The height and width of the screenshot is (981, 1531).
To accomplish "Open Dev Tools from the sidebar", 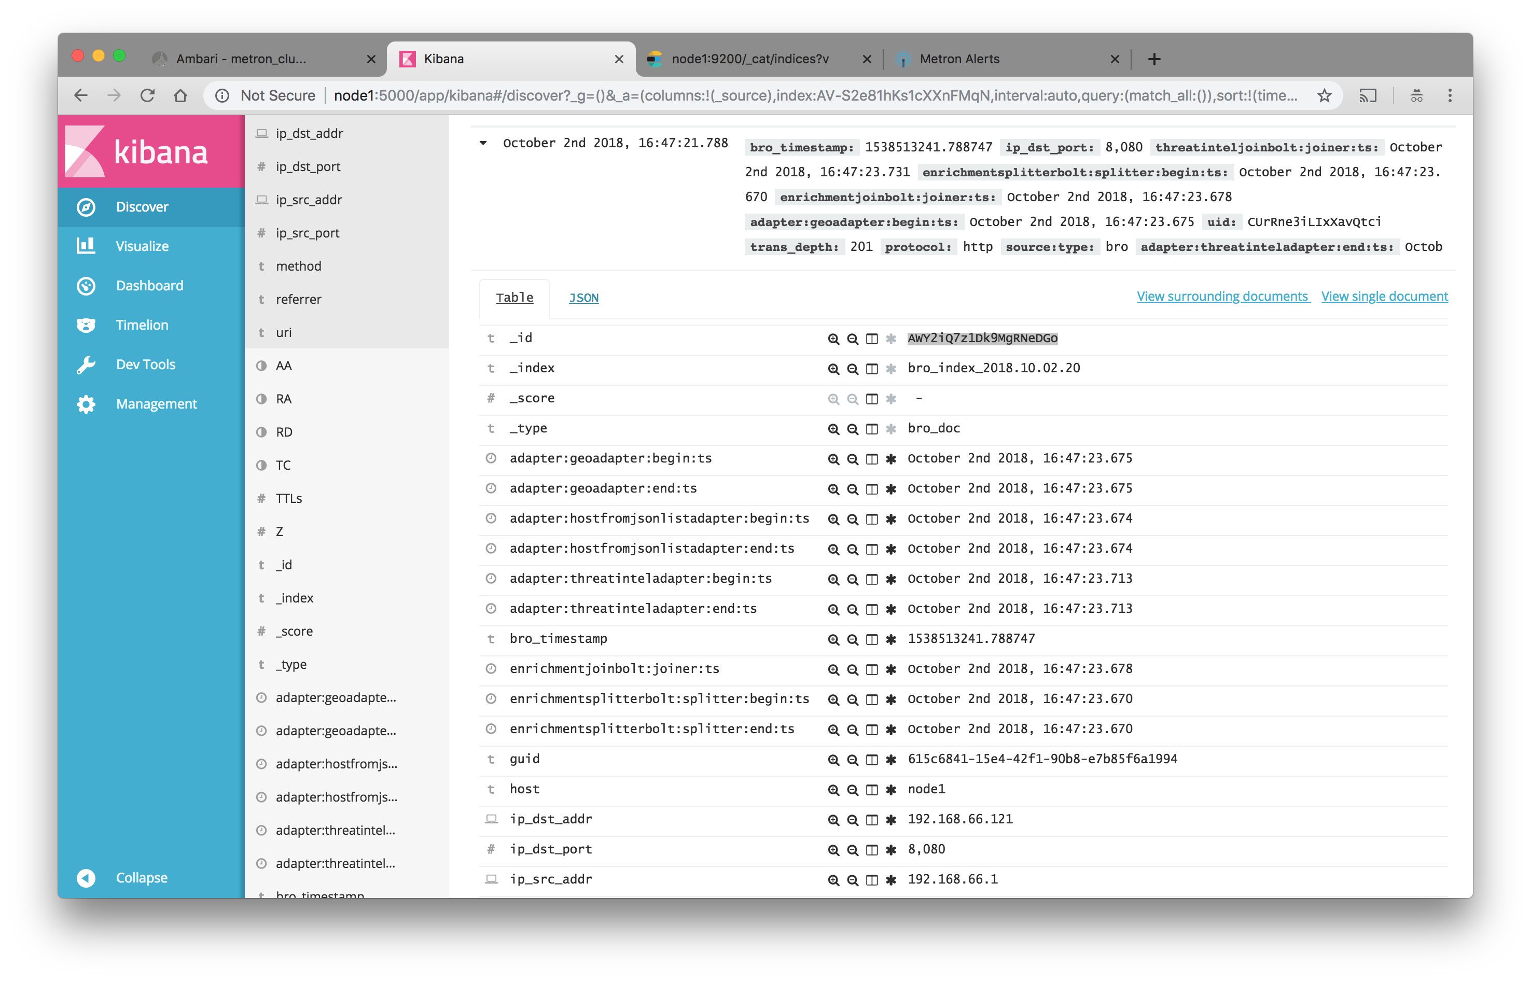I will click(145, 365).
